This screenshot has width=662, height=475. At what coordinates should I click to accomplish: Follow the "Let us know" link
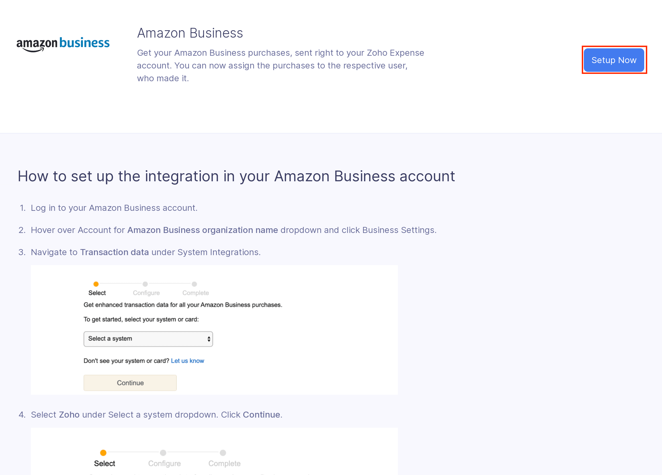187,361
